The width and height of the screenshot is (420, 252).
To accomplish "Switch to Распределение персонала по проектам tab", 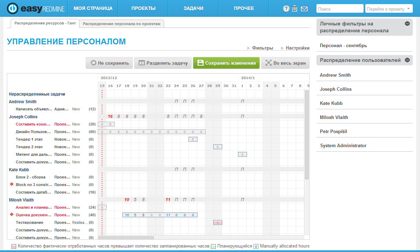I will pos(121,24).
